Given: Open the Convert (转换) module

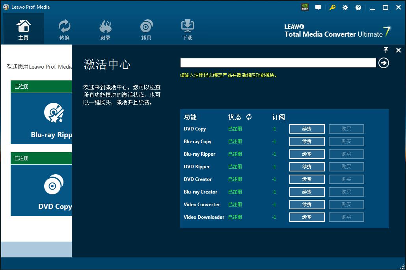Looking at the screenshot, I should tap(64, 30).
